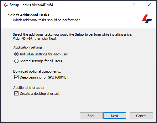Choose Shared settings for all users radio button
157x123 pixels.
point(16,61)
